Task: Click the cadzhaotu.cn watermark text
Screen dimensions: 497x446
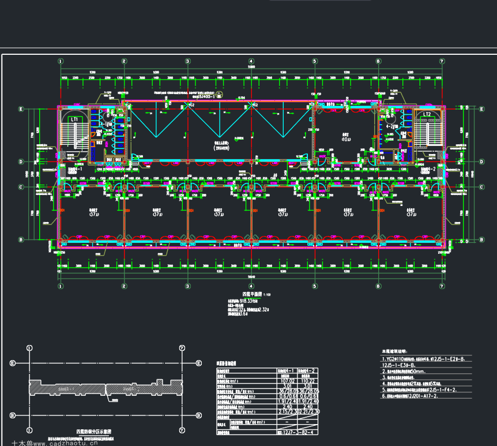Action: pyautogui.click(x=65, y=444)
